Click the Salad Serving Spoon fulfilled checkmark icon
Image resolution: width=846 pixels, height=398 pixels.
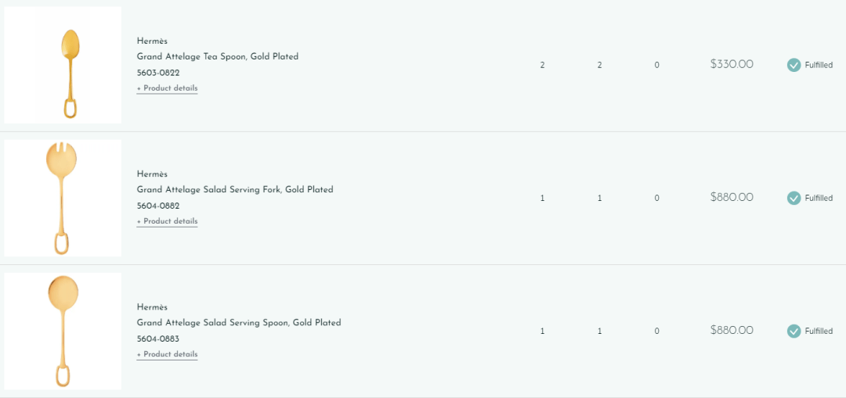coord(794,331)
